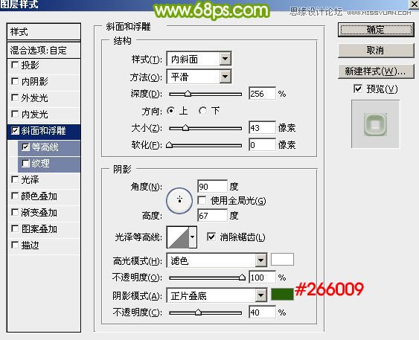Image resolution: width=419 pixels, height=340 pixels.
Task: Open the 光泽等高线 contour picker arrow
Action: pyautogui.click(x=193, y=237)
